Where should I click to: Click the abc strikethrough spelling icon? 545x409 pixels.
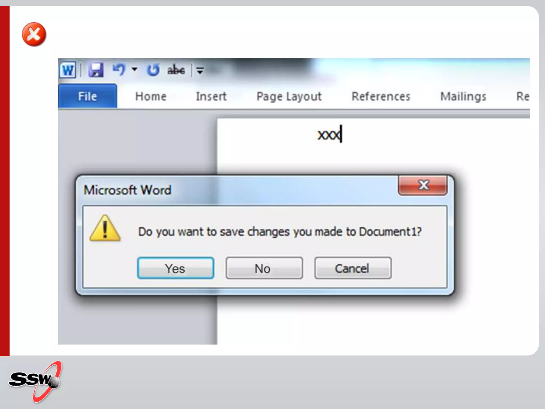click(176, 70)
